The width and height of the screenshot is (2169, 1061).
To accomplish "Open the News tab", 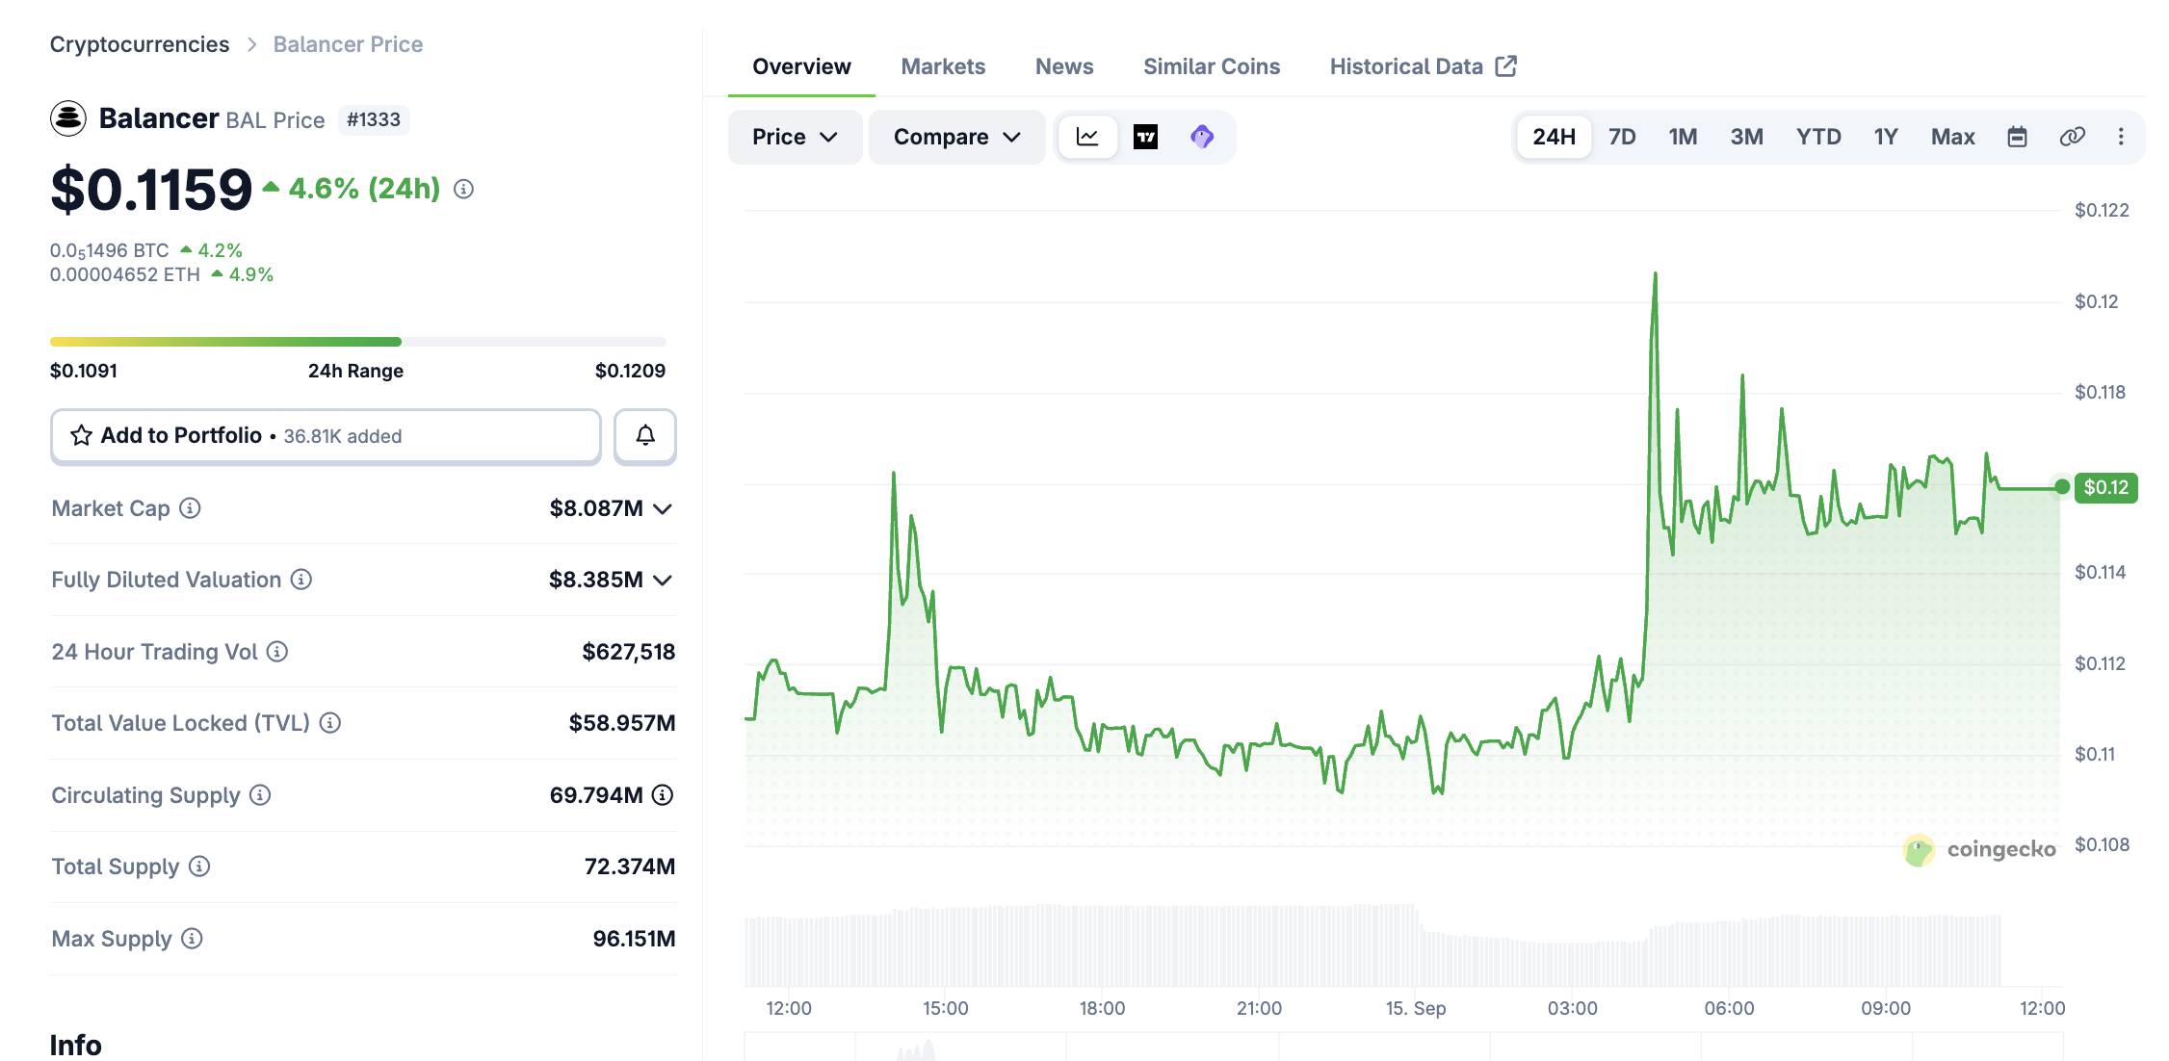I will [1064, 66].
